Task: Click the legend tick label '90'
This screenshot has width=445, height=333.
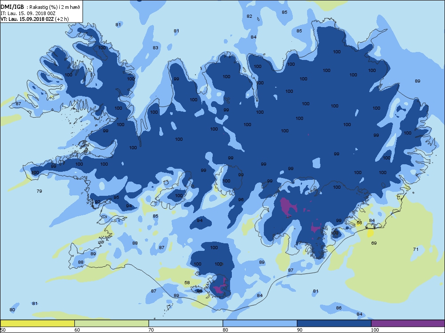Action: tap(299, 330)
